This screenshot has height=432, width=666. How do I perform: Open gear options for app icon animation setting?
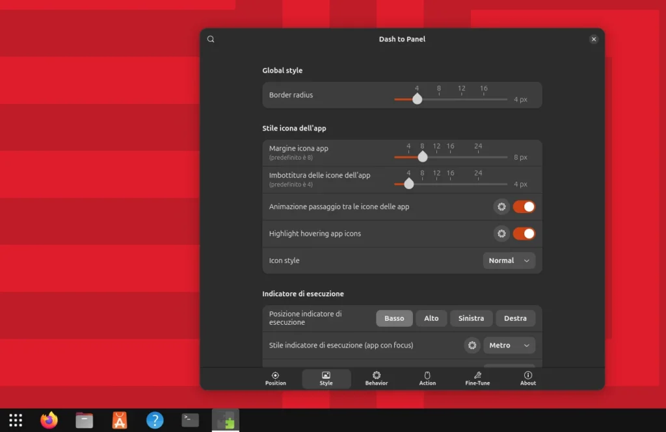[501, 207]
